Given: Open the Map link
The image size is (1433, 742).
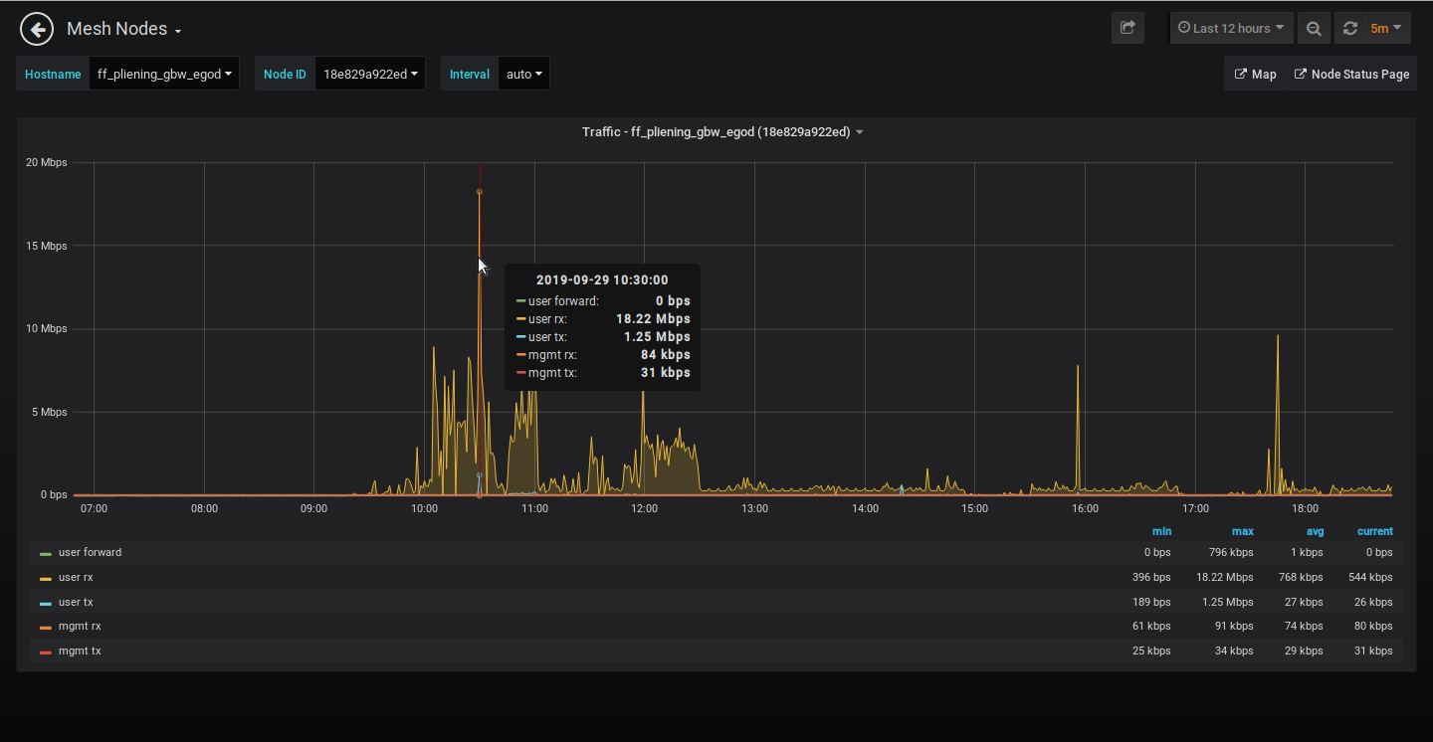Looking at the screenshot, I should click(x=1255, y=74).
